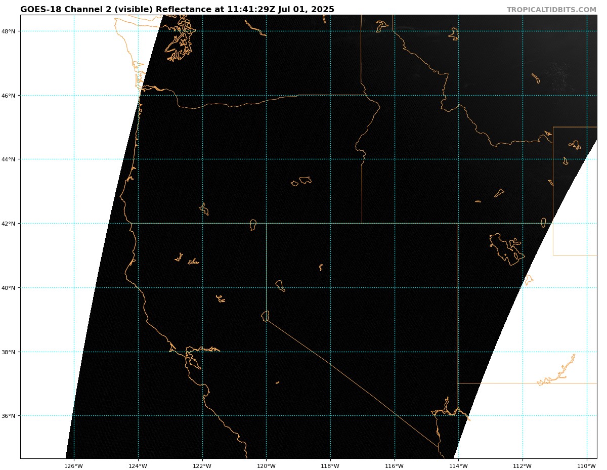
Task: Click the 114°W longitude label
Action: point(458,465)
